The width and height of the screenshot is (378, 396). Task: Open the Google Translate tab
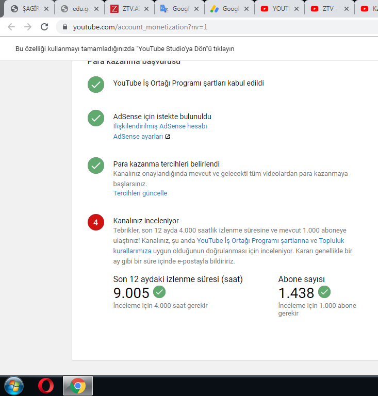pos(175,9)
